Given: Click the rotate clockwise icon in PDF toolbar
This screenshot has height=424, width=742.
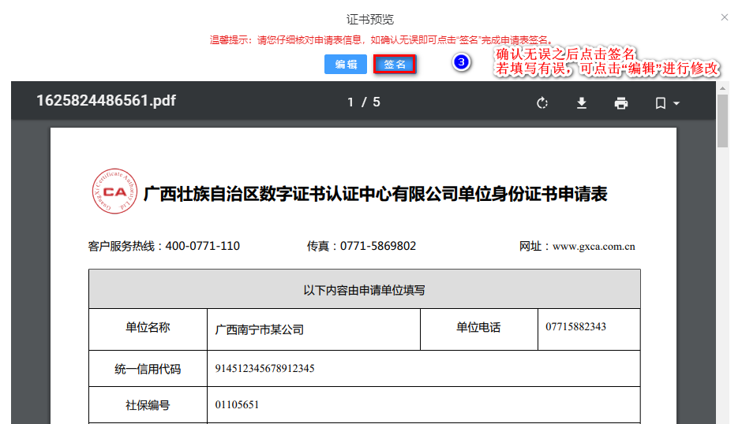Looking at the screenshot, I should (x=542, y=103).
